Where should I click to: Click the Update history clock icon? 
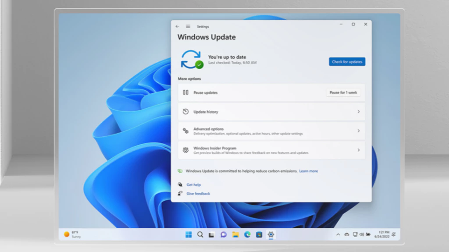pyautogui.click(x=185, y=111)
